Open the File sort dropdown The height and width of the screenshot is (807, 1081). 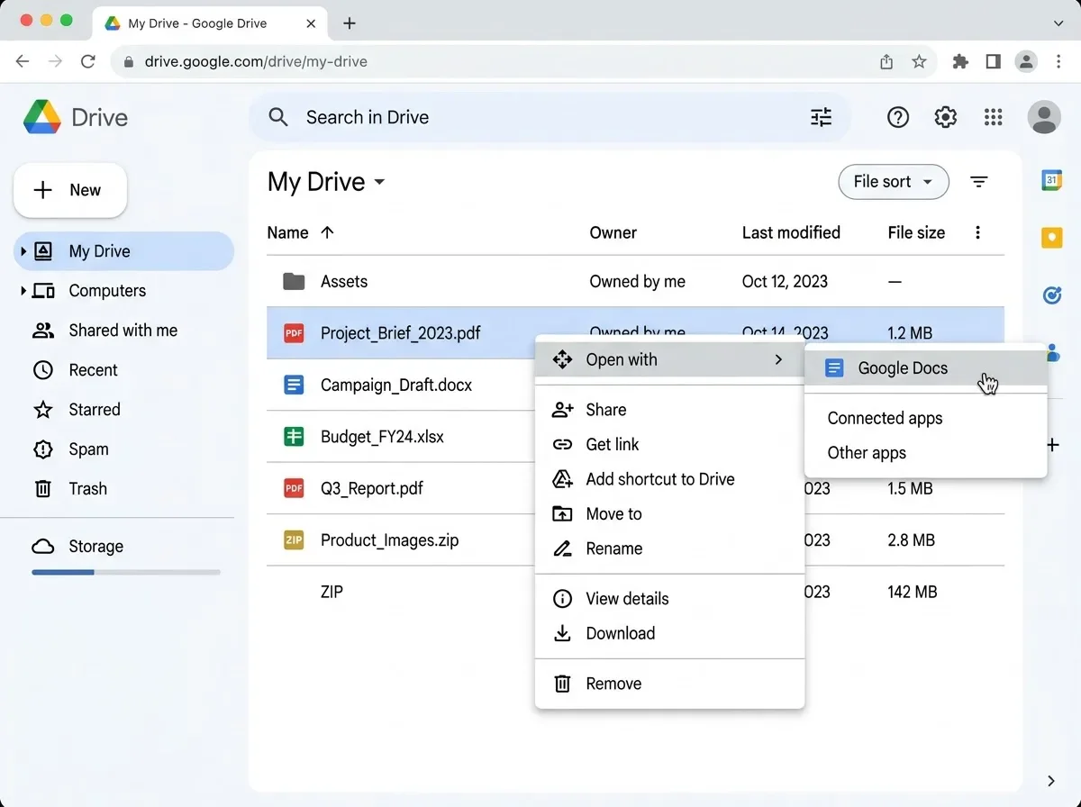[894, 182]
